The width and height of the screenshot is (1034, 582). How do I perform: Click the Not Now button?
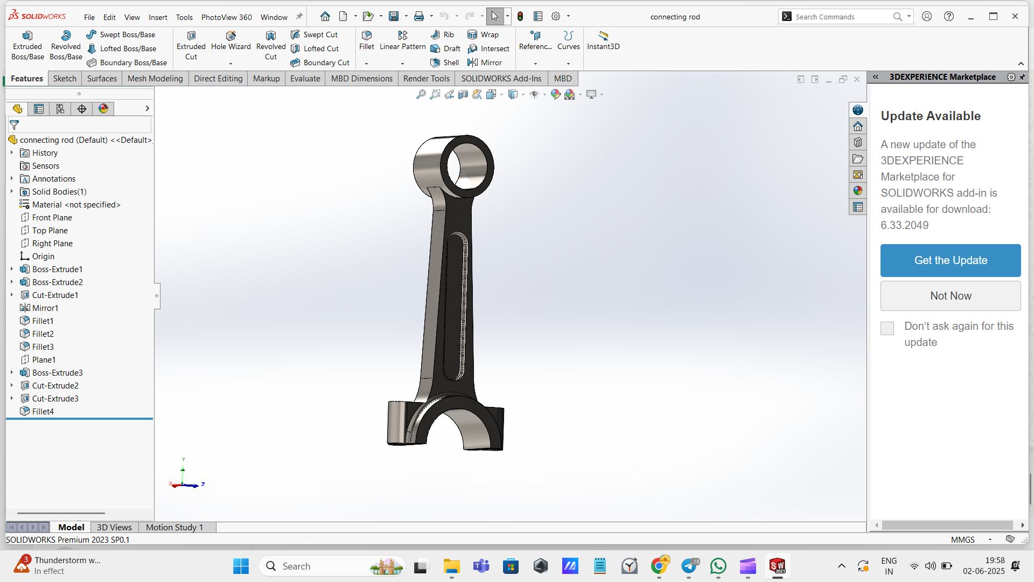(x=951, y=296)
